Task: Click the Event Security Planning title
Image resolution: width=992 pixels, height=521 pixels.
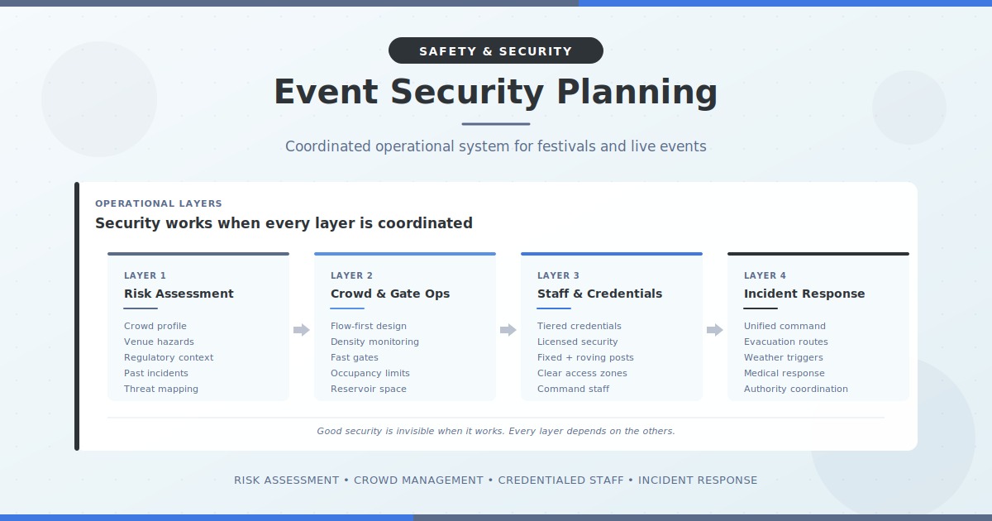Action: tap(496, 91)
